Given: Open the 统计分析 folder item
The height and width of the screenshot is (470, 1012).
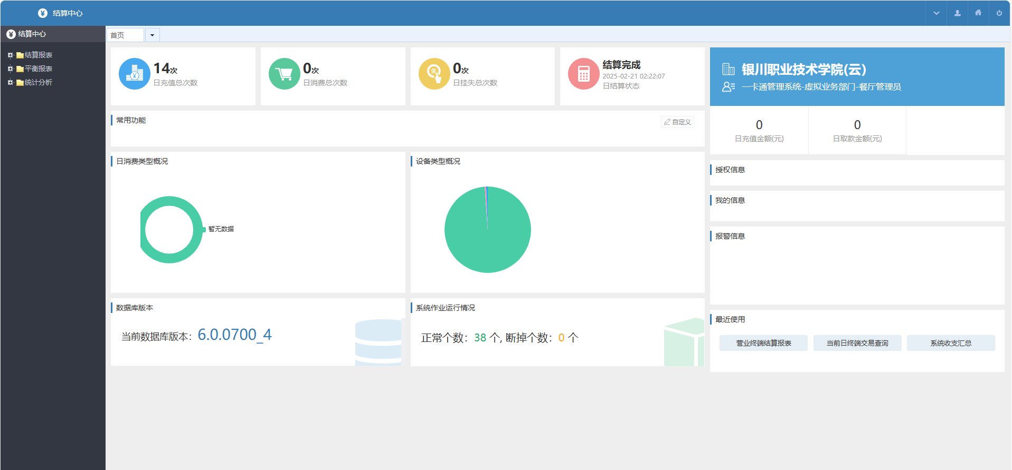Looking at the screenshot, I should tap(38, 82).
